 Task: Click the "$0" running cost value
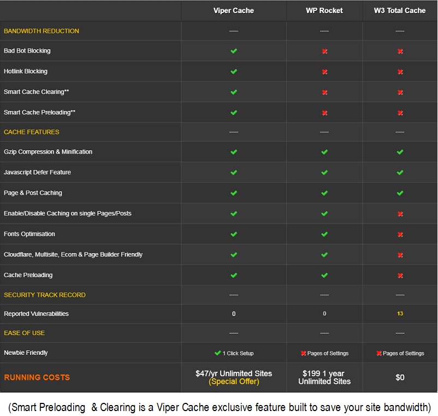(400, 377)
